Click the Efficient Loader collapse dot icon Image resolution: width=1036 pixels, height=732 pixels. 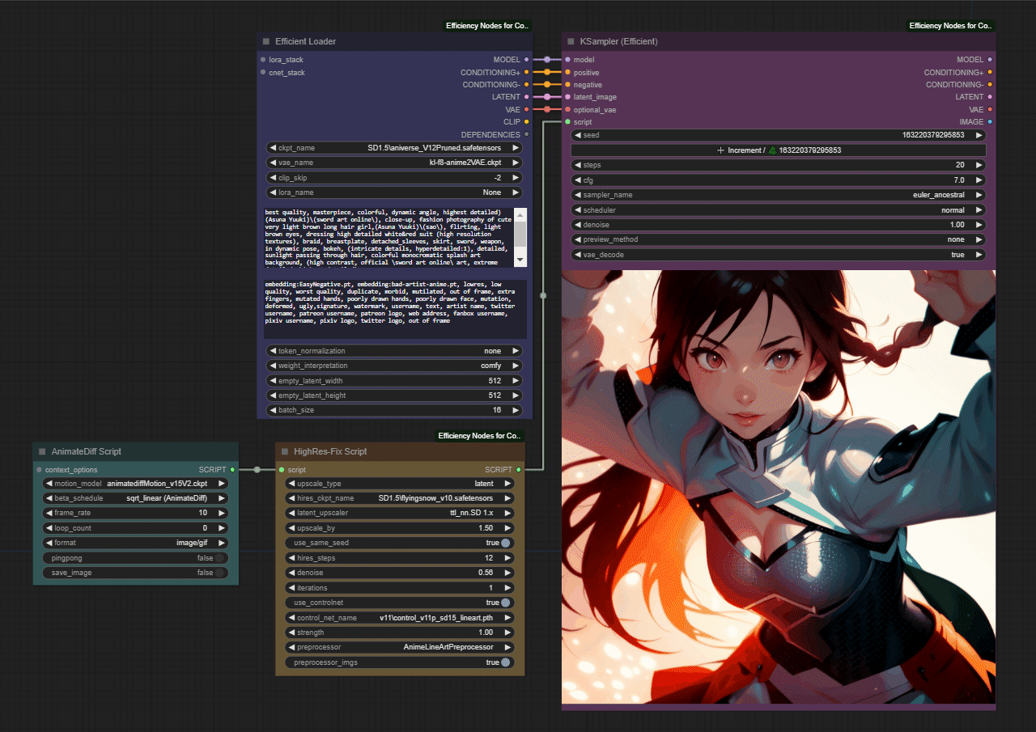click(266, 41)
